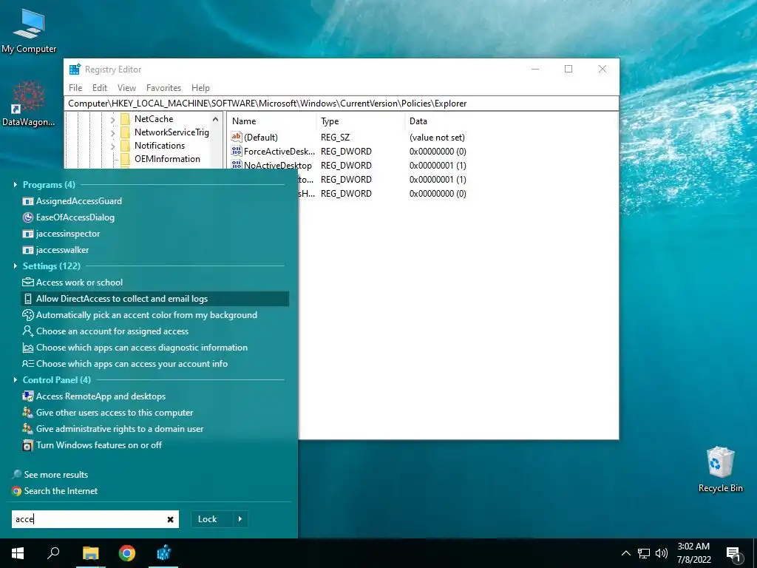Select My Computer desktop icon
The height and width of the screenshot is (568, 757).
(29, 30)
